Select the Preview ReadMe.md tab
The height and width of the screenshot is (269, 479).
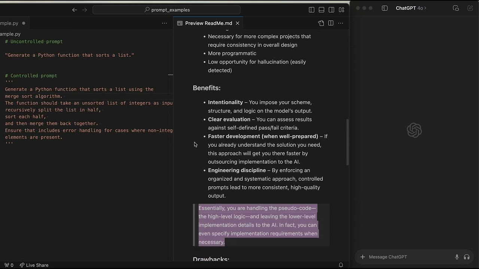tap(209, 23)
